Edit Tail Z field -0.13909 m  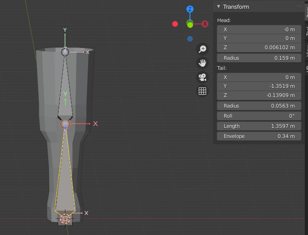tap(259, 95)
